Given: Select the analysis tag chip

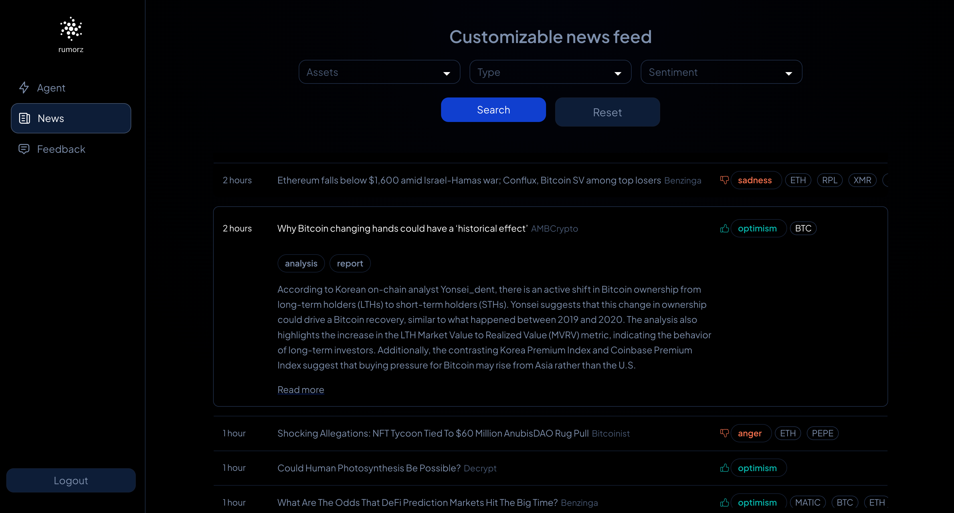Looking at the screenshot, I should click(301, 263).
